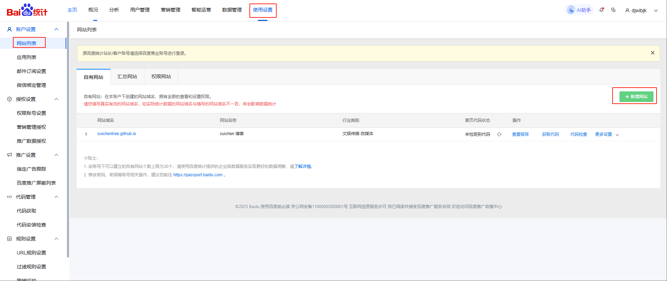Click the Baidu Tongji logo
Screen dimensions: 667x281
[27, 10]
